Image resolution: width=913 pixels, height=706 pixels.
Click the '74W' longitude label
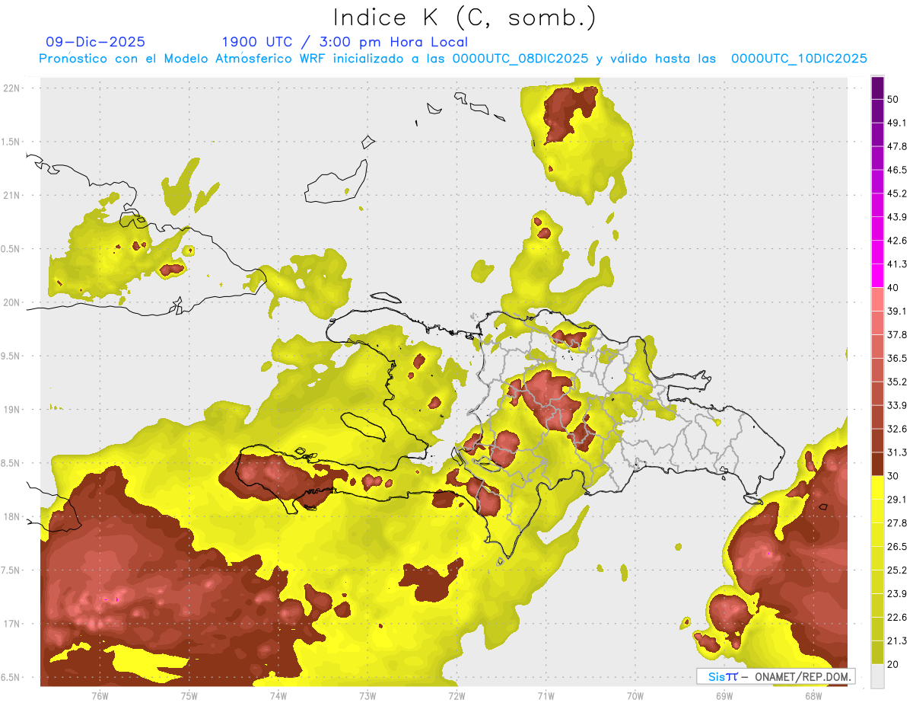[x=278, y=695]
